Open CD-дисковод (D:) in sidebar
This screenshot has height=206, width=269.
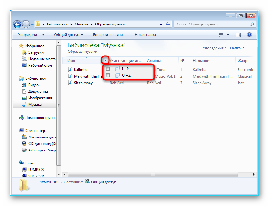[42, 144]
